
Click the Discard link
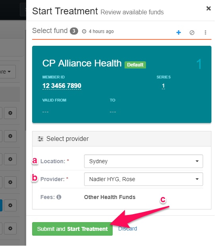pyautogui.click(x=127, y=228)
